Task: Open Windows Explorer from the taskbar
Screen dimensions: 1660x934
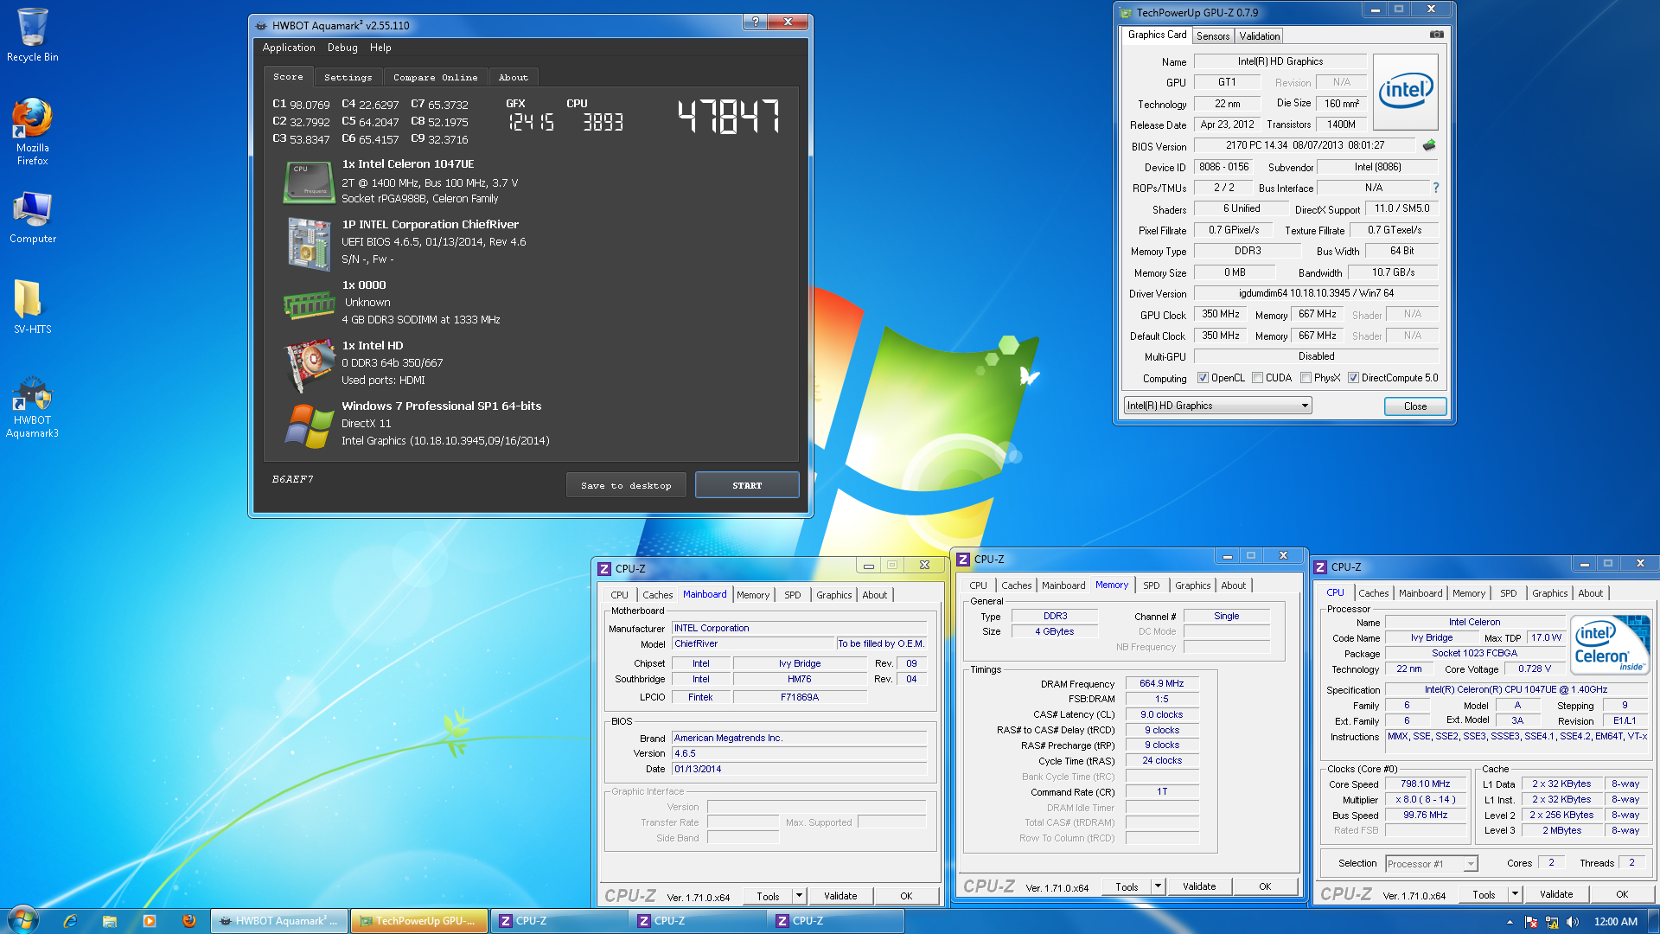Action: coord(110,921)
